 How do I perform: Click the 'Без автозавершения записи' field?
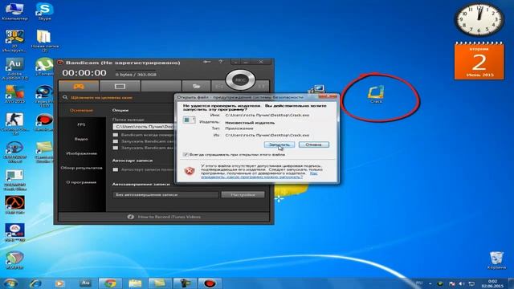[165, 194]
